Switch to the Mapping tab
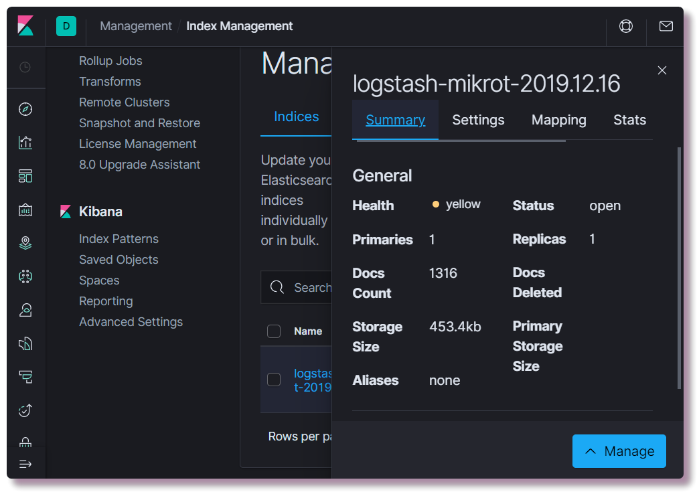Screen dimensions: 697x492 [559, 120]
